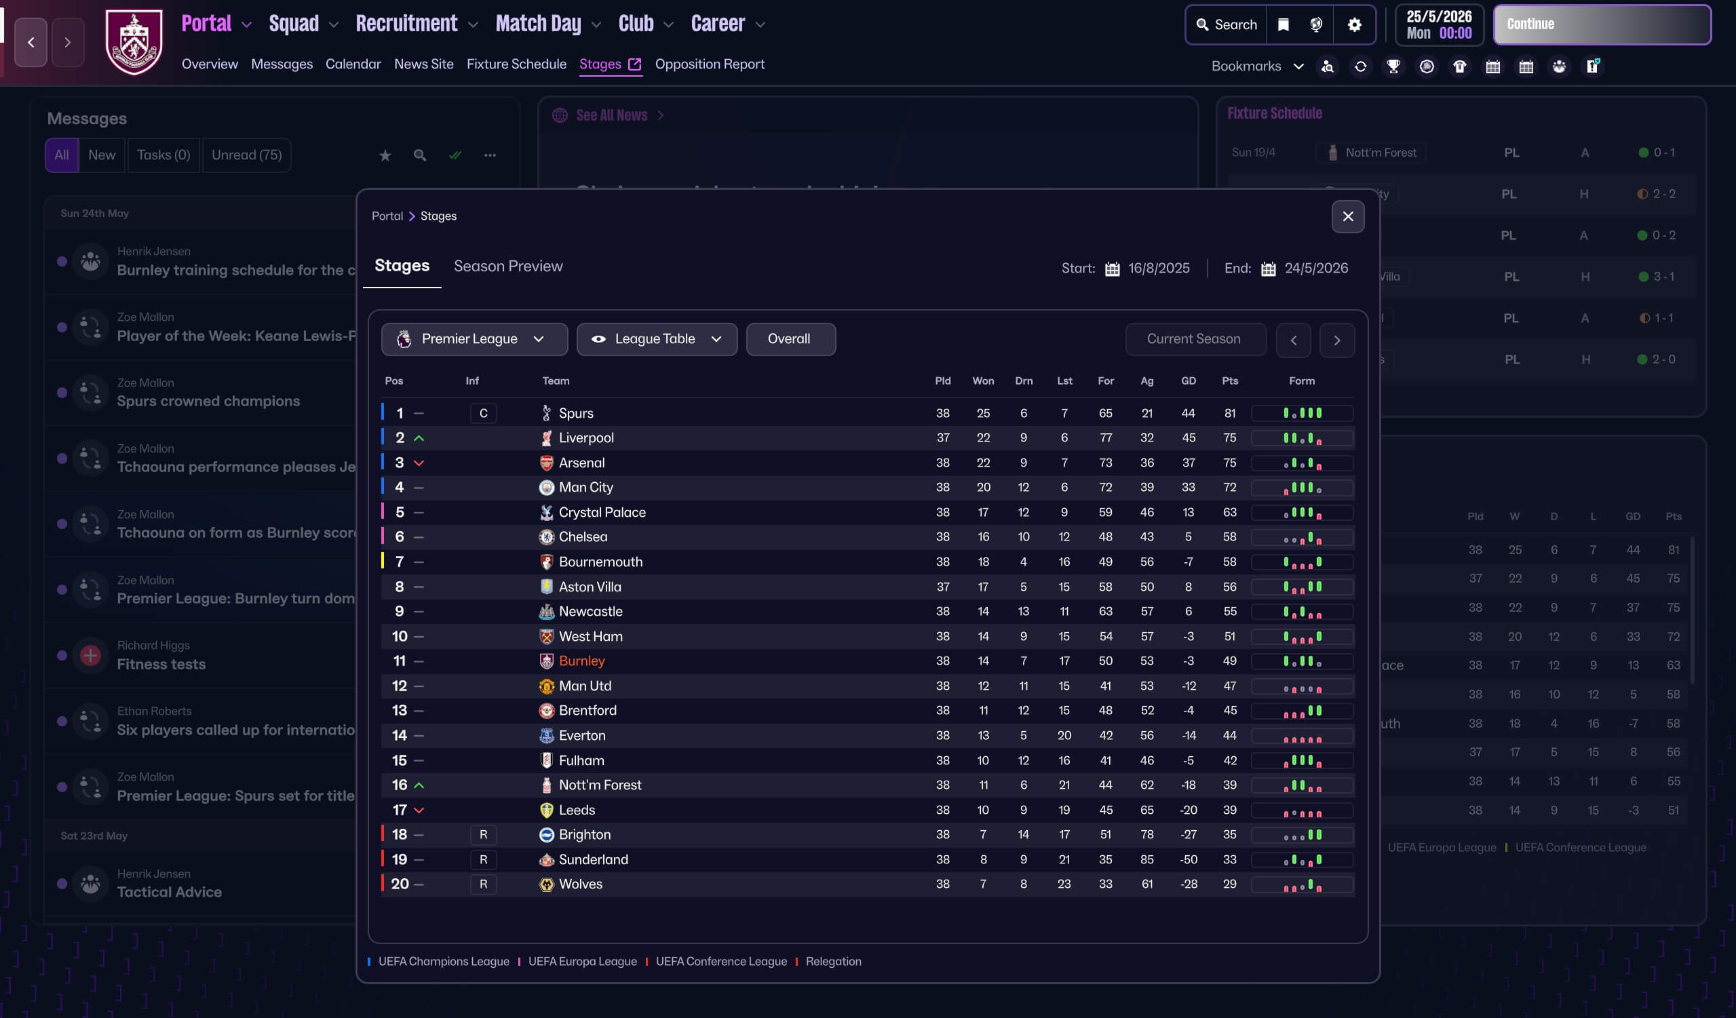Viewport: 1736px width, 1018px height.
Task: Toggle the Overall table filter
Action: (790, 340)
